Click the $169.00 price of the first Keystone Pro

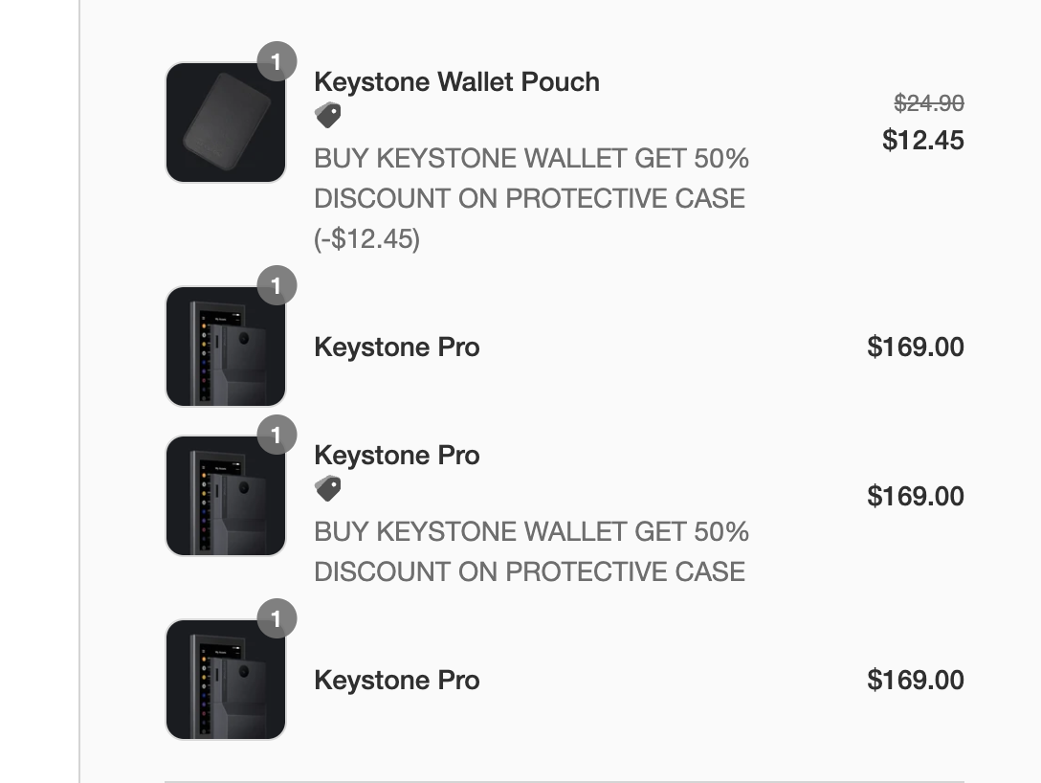(x=916, y=347)
